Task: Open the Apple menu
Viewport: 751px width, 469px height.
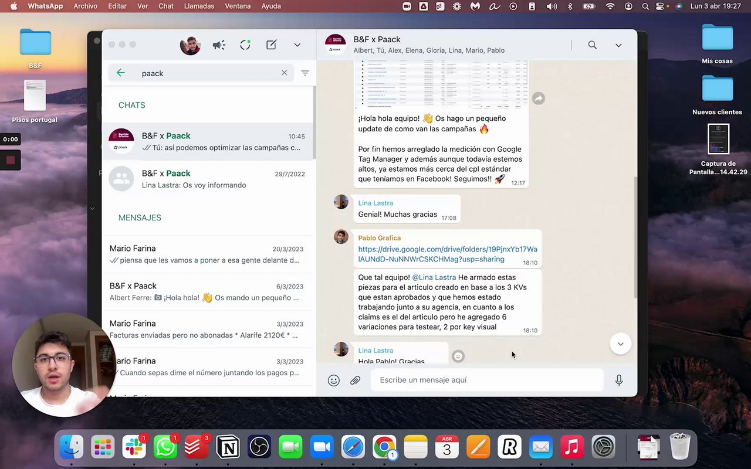Action: [x=13, y=6]
